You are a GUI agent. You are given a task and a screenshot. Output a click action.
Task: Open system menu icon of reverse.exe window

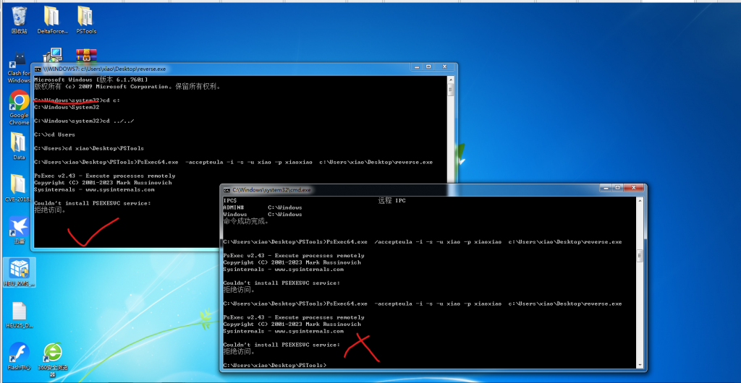click(38, 69)
